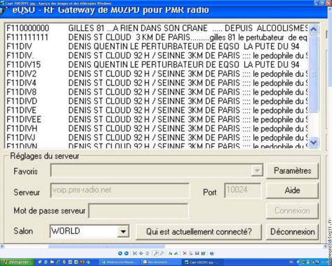Show image at actual size
This screenshot has height=266, width=332.
(x=141, y=253)
